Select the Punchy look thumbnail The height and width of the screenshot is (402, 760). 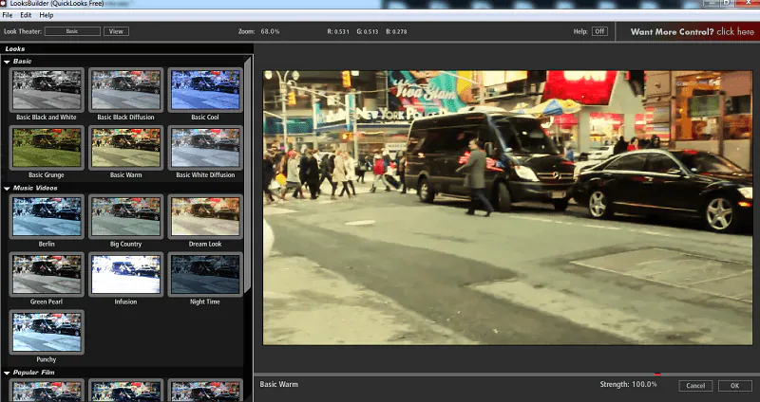(x=47, y=333)
